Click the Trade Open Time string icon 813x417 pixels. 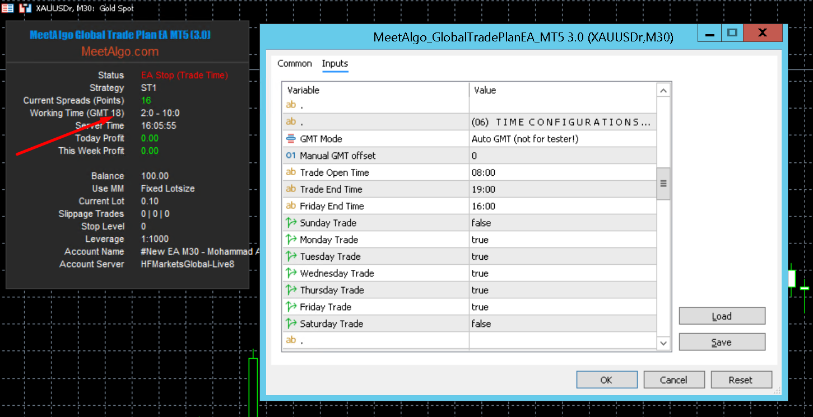(x=291, y=172)
